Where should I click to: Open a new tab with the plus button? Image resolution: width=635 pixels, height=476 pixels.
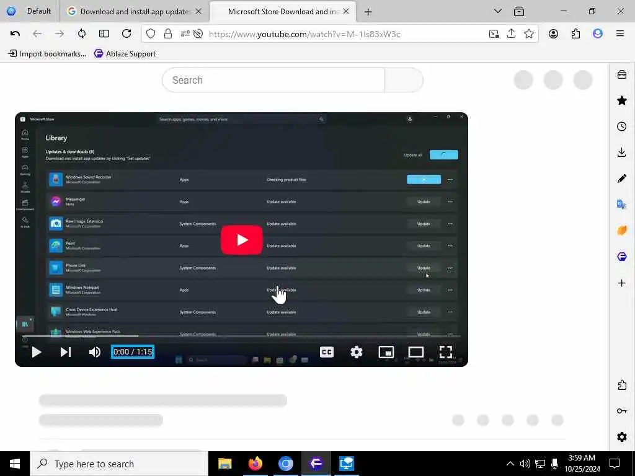click(368, 12)
